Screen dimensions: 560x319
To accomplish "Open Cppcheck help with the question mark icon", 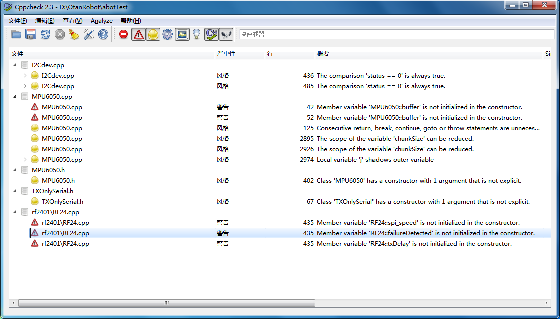I will pyautogui.click(x=103, y=34).
